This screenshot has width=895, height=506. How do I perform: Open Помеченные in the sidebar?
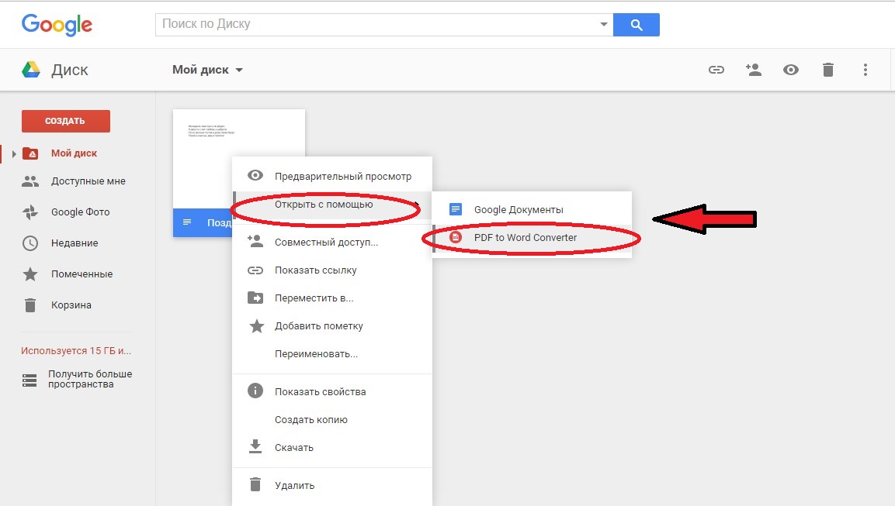click(x=82, y=274)
